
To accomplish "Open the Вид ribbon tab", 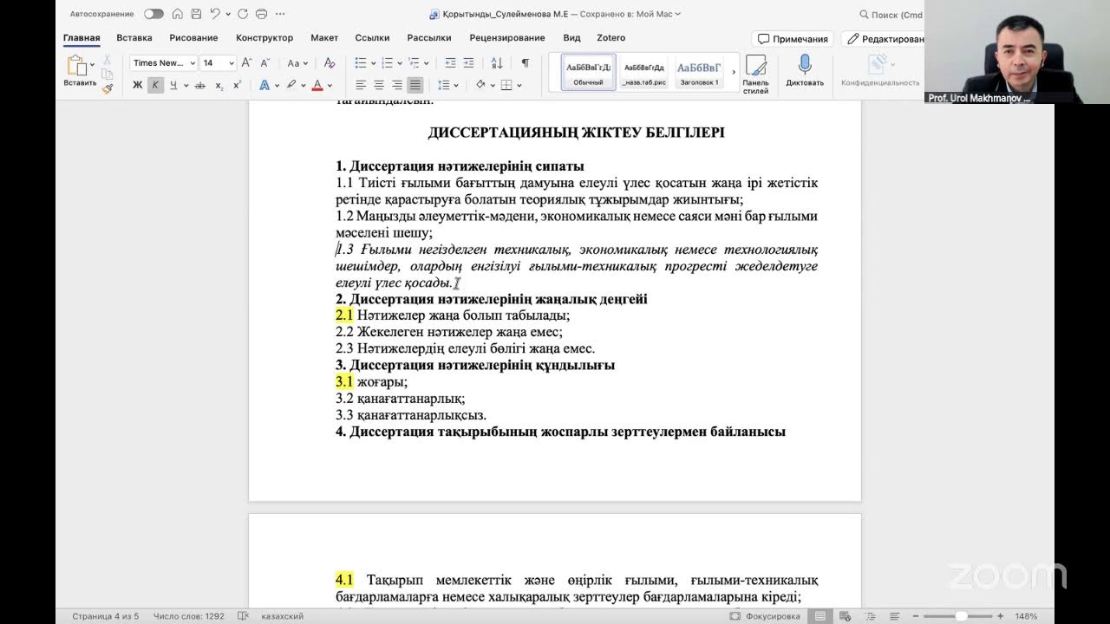I will coord(571,38).
